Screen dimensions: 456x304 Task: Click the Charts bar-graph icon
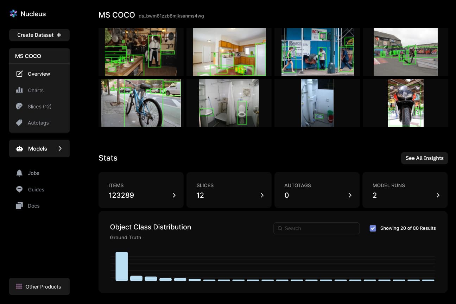[19, 90]
